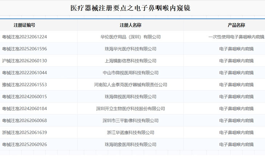Click product name in 珠海明象医用科技 row
This screenshot has height=156, width=265.
(x=236, y=145)
